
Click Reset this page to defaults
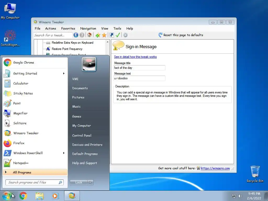tap(181, 35)
